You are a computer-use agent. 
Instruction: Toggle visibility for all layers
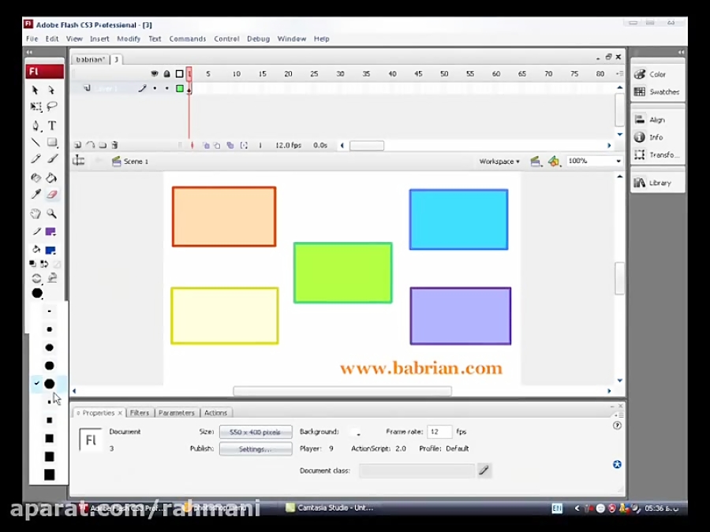pyautogui.click(x=155, y=73)
